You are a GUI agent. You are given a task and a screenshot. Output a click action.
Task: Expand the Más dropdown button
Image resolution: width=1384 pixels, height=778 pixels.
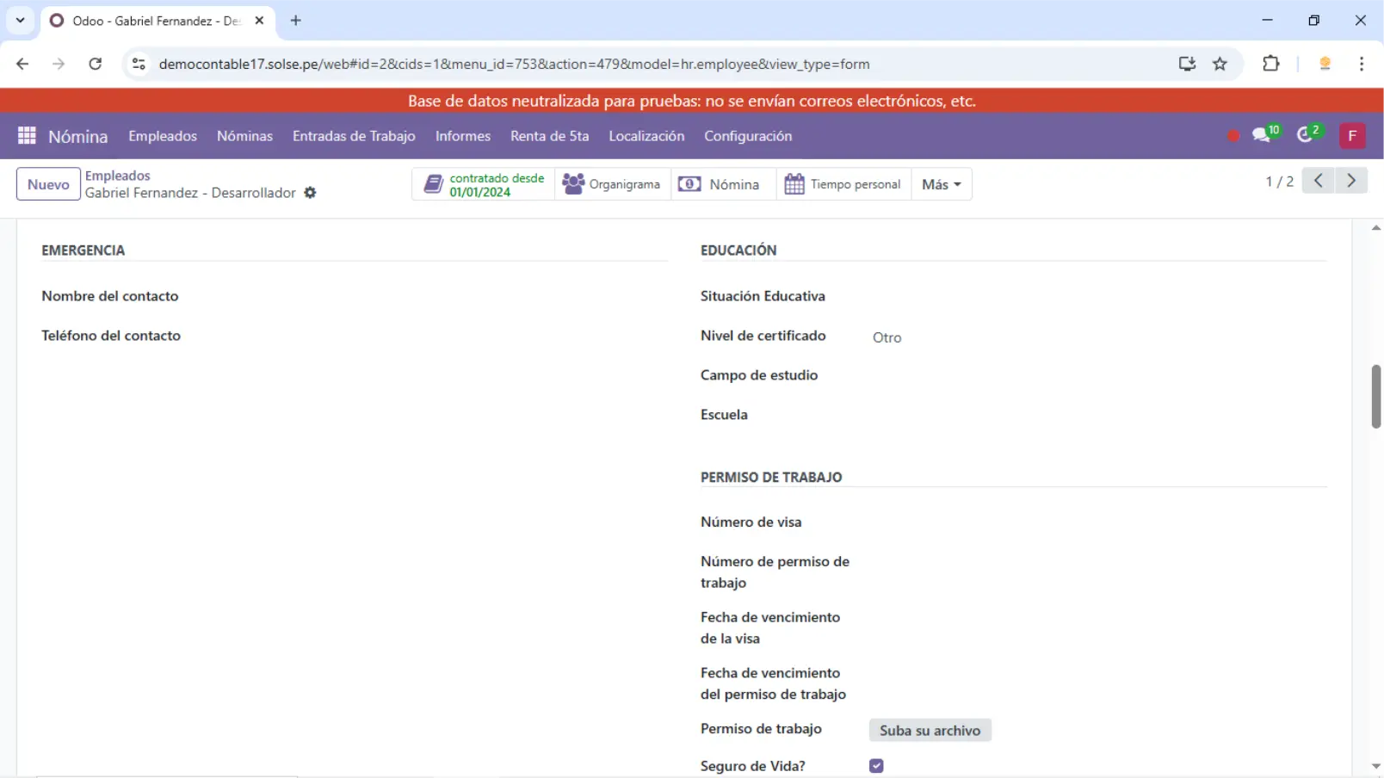click(941, 184)
